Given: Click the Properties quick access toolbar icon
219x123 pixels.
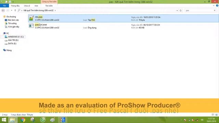Looking at the screenshot, I should pos(7,2).
